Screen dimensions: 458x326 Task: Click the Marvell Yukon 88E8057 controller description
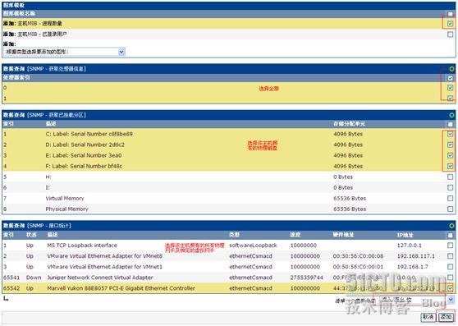[x=121, y=288]
